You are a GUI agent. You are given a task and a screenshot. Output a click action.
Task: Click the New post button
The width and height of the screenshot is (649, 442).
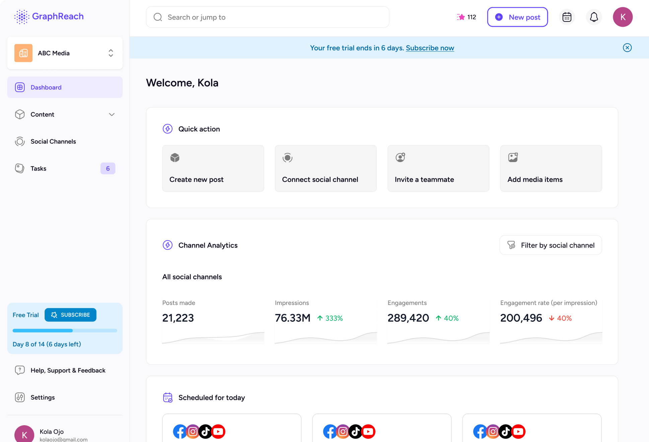pyautogui.click(x=517, y=17)
